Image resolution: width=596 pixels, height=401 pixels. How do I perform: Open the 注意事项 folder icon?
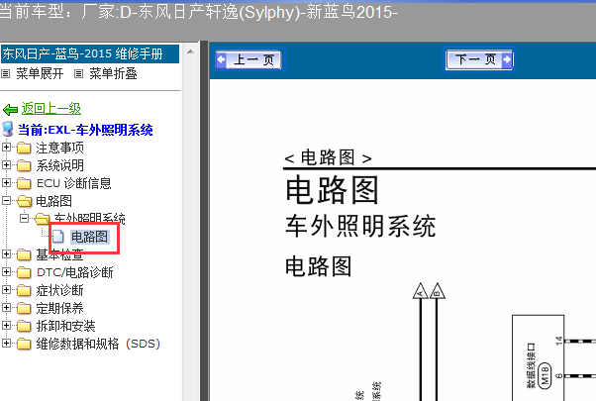pos(24,148)
